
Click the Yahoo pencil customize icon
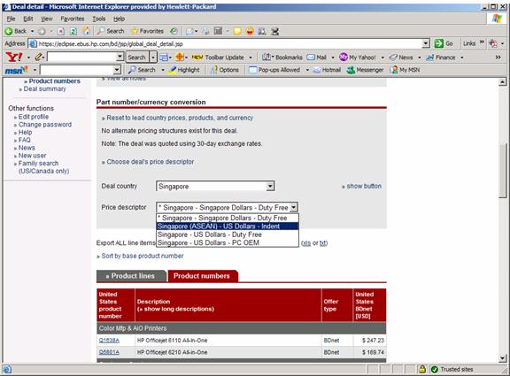38,58
